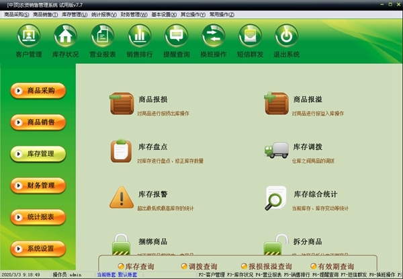
Task: Open 短信群发 envelope icon
Action: click(250, 36)
